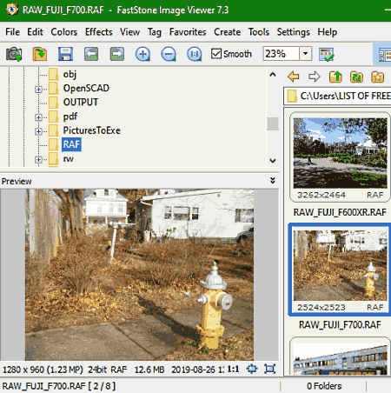391x393 pixels.
Task: Click the Zoom In plus icon
Action: pos(142,54)
